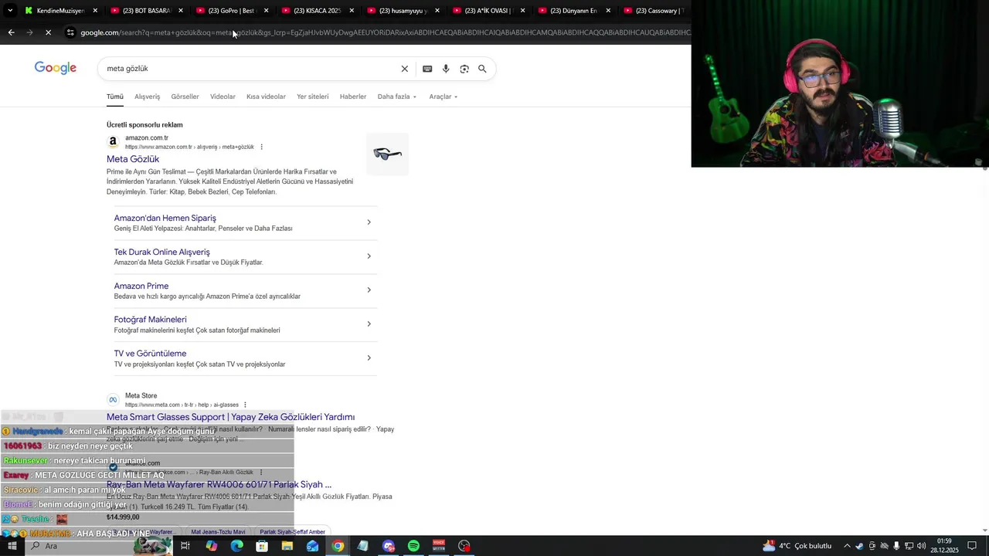
Task: Click the sunglasses product thumbnail
Action: coord(387,154)
